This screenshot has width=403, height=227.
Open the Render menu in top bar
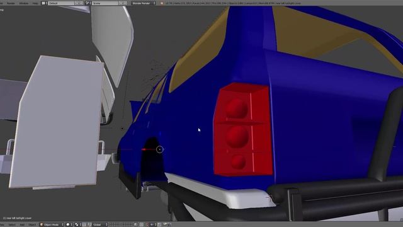point(11,3)
